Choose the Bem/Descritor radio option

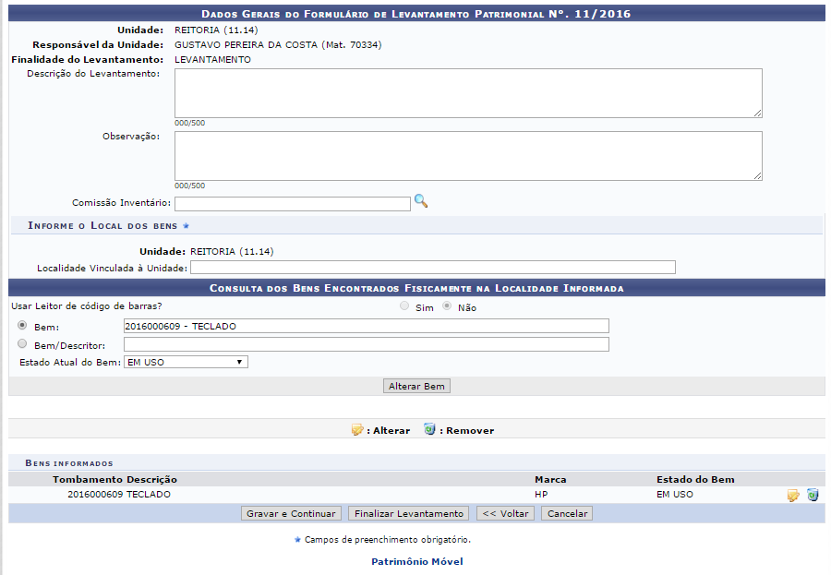(22, 344)
